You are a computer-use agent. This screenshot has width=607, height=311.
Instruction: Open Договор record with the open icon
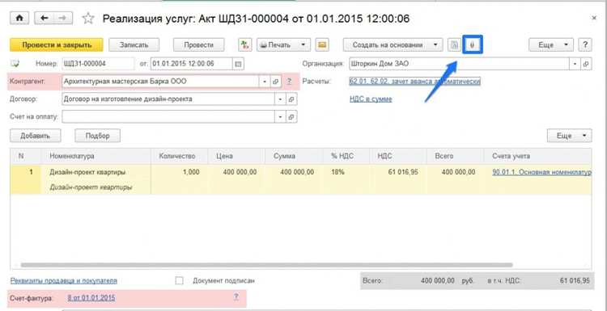point(291,99)
